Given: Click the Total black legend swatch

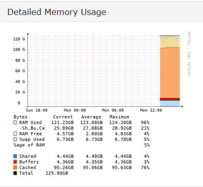Looking at the screenshot, I should (15, 173).
